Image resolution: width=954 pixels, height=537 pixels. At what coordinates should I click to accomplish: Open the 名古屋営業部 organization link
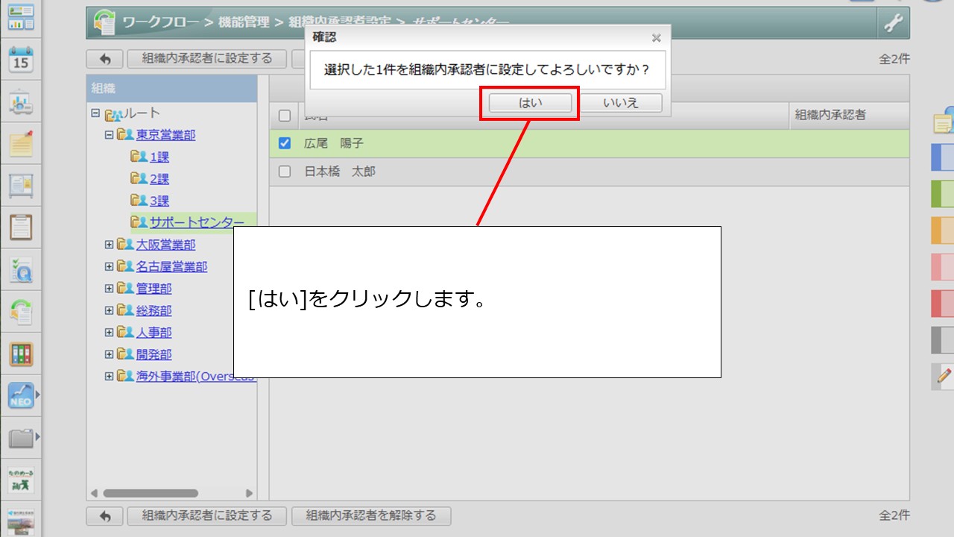pyautogui.click(x=172, y=266)
